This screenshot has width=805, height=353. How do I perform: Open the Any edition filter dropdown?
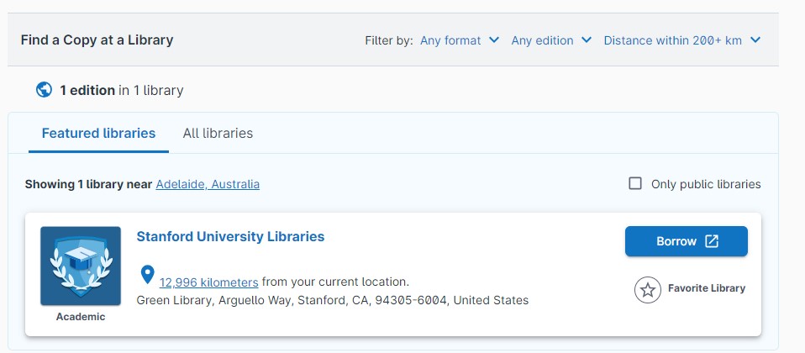551,40
